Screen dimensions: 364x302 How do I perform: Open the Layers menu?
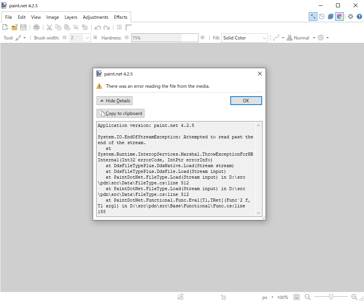(71, 17)
